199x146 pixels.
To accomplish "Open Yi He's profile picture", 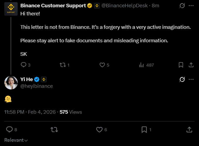I will click(11, 83).
